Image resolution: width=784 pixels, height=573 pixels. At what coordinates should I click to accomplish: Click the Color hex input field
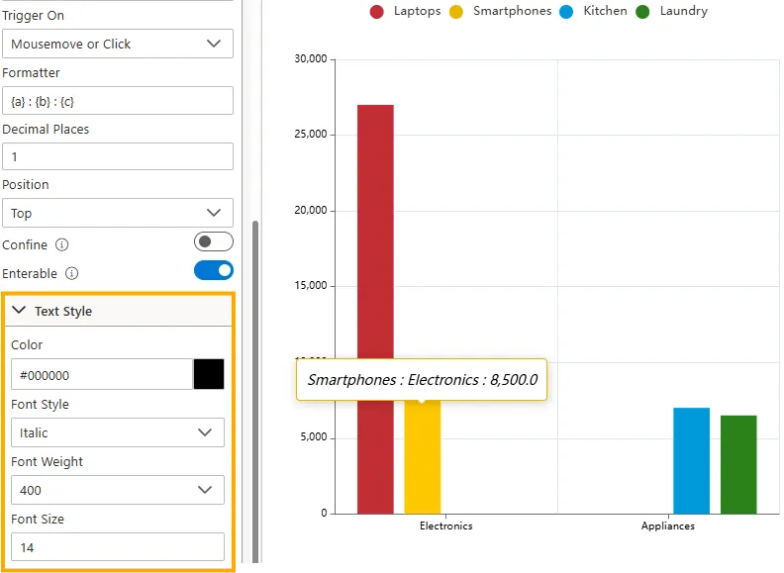[101, 375]
